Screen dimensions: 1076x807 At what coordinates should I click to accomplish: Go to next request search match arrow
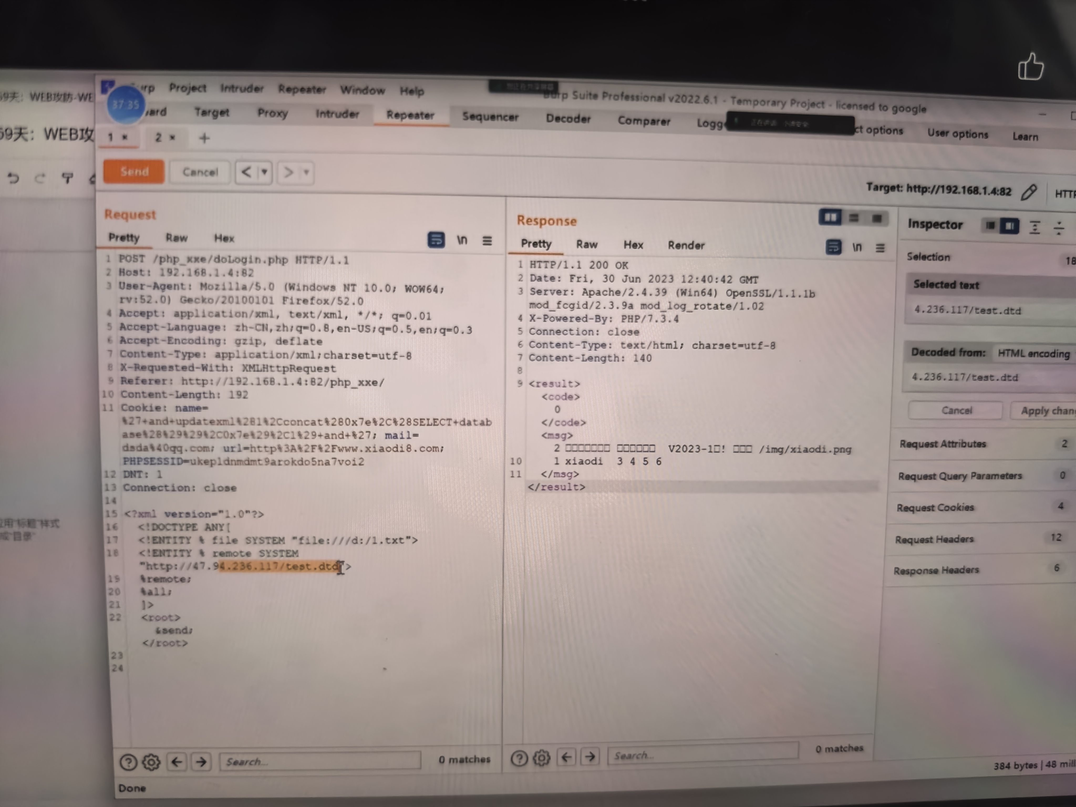click(201, 761)
